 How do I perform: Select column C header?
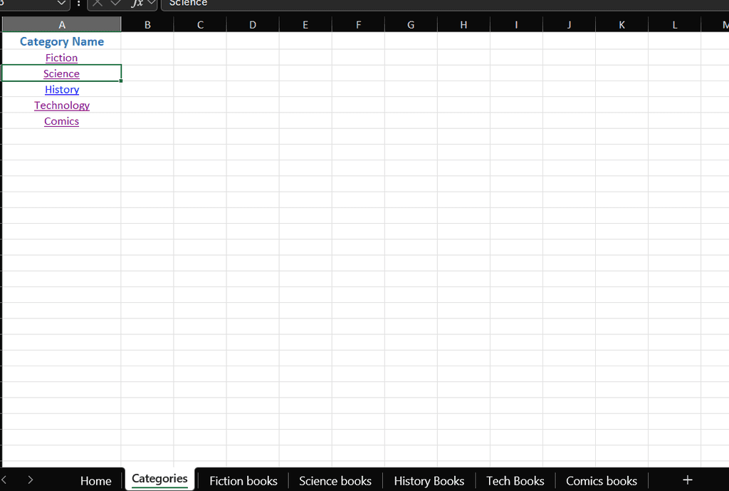[200, 25]
